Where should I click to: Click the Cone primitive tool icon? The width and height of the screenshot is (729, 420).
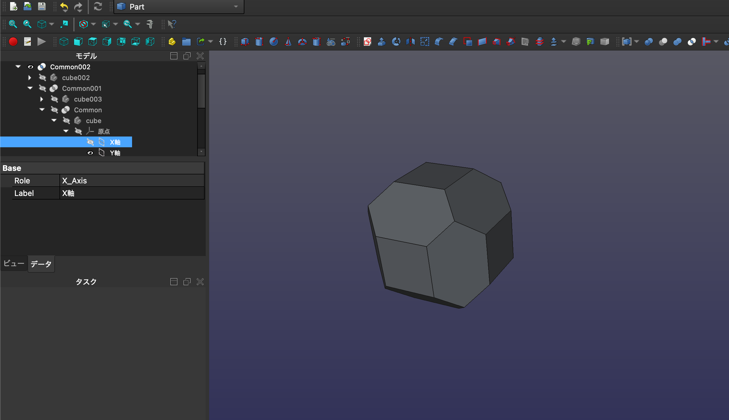coord(288,42)
